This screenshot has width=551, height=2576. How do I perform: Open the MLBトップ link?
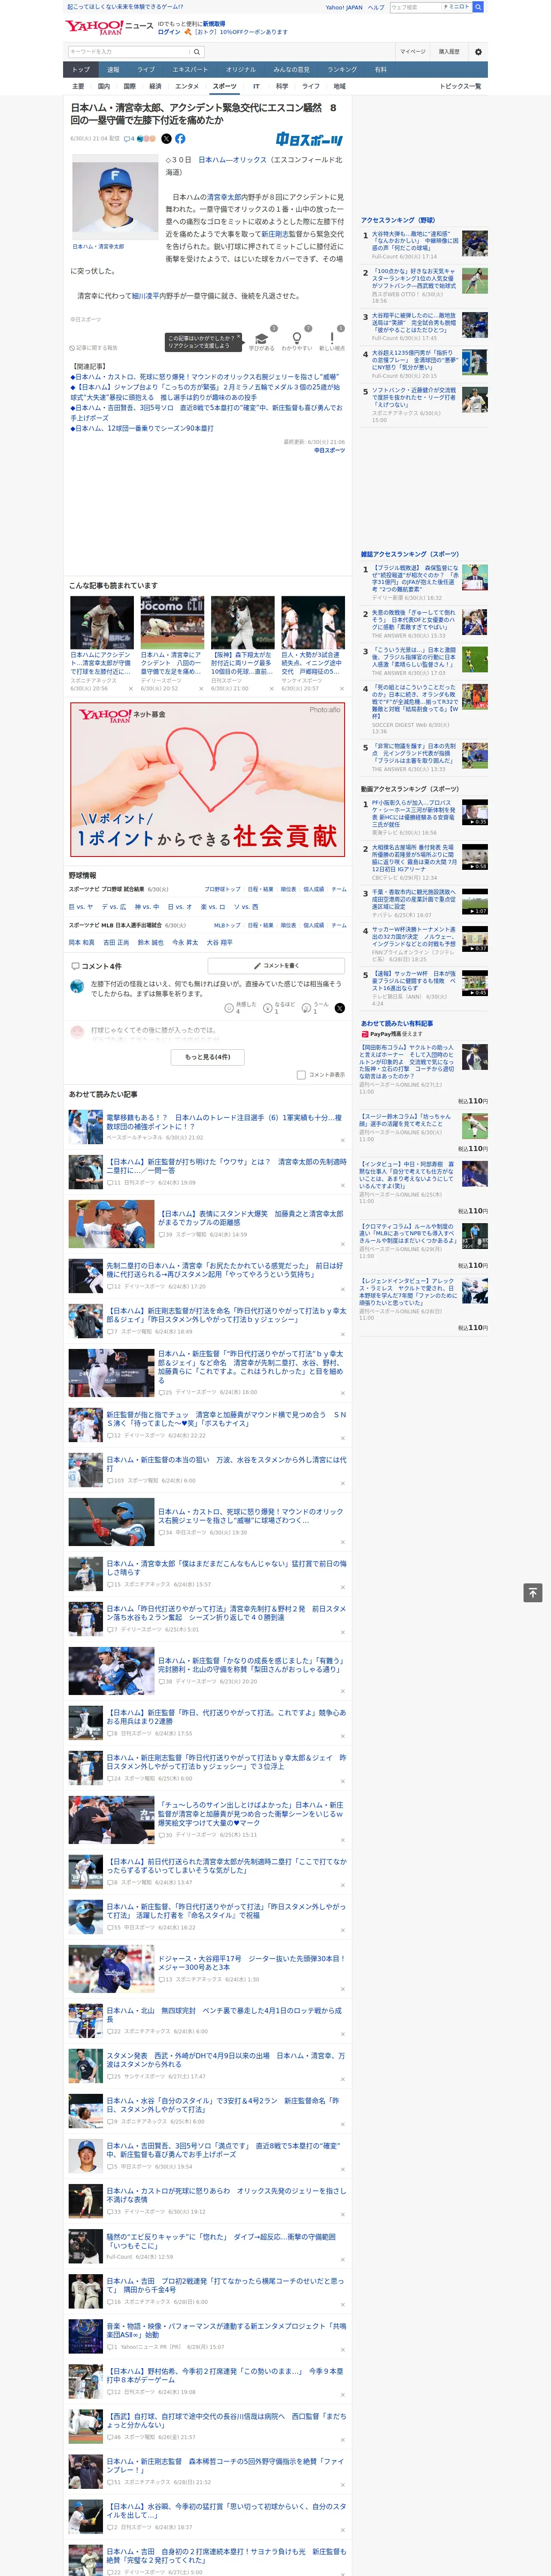(227, 925)
